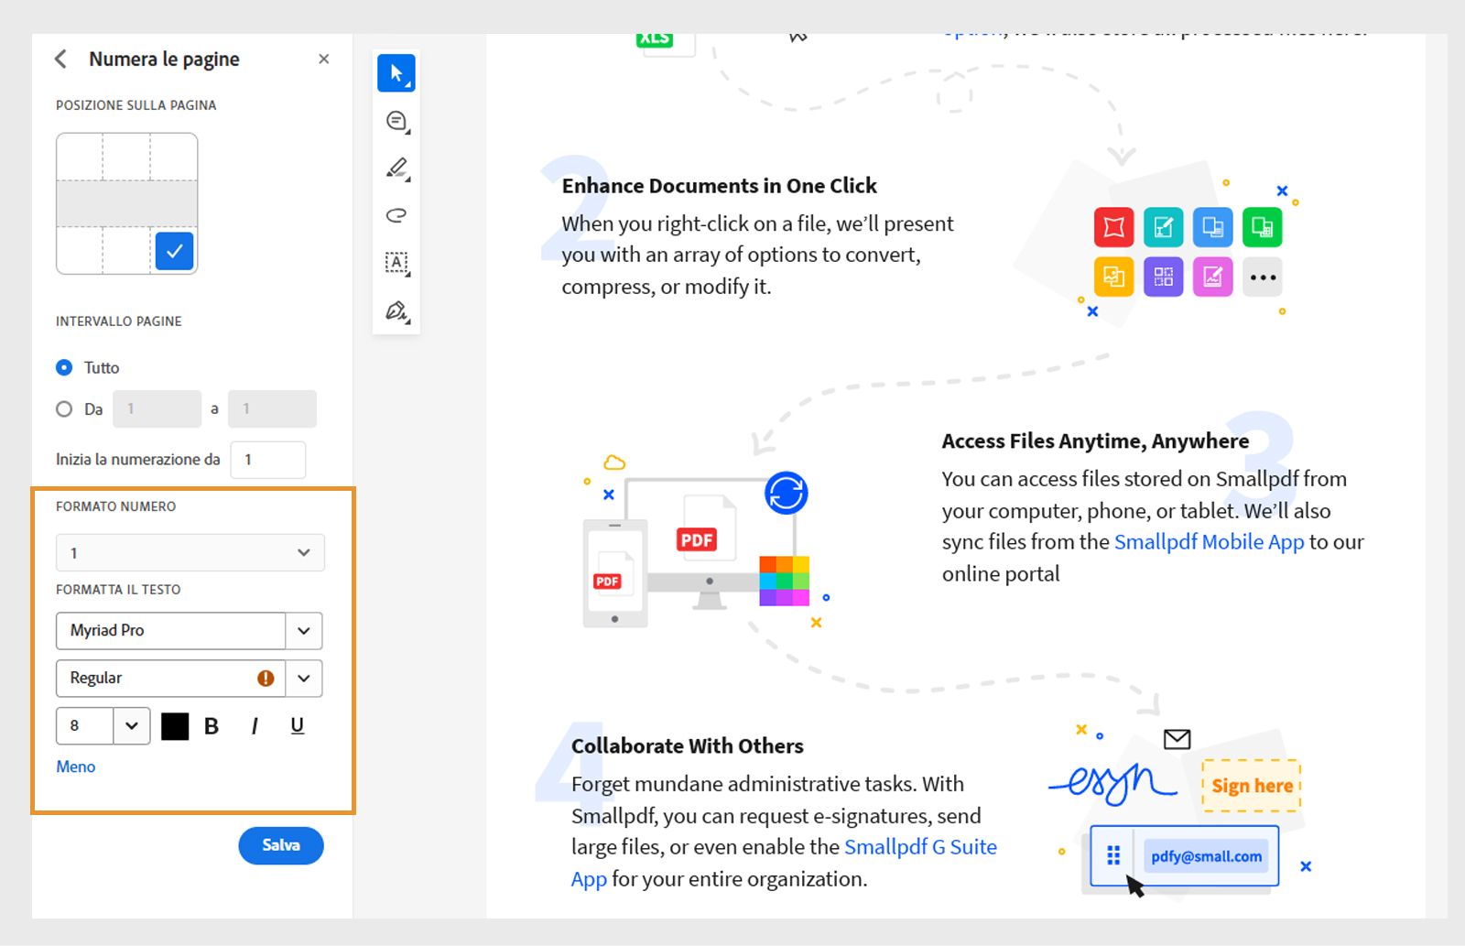Image resolution: width=1465 pixels, height=946 pixels.
Task: Click the Regular font style field
Action: click(x=171, y=679)
